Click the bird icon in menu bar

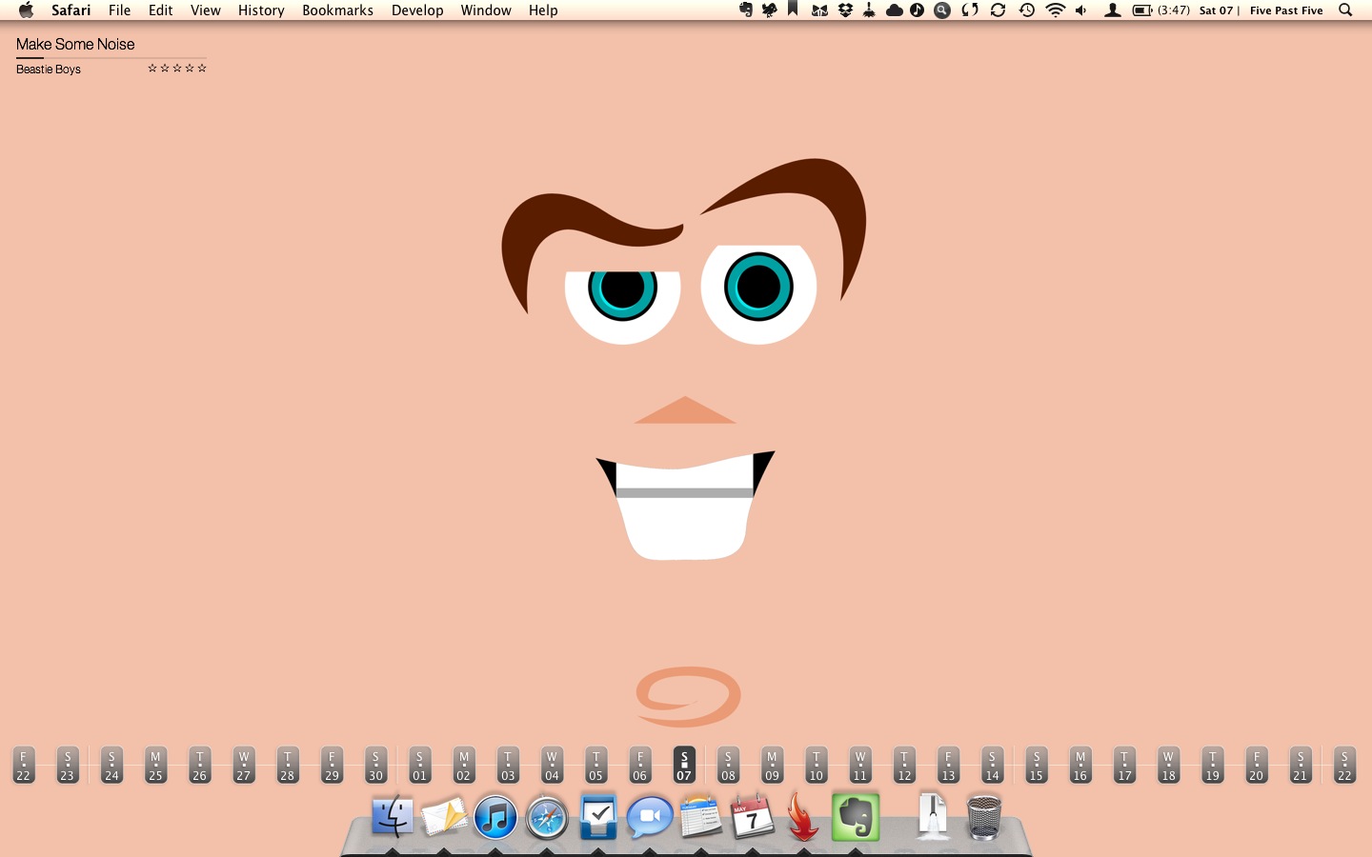click(x=769, y=10)
